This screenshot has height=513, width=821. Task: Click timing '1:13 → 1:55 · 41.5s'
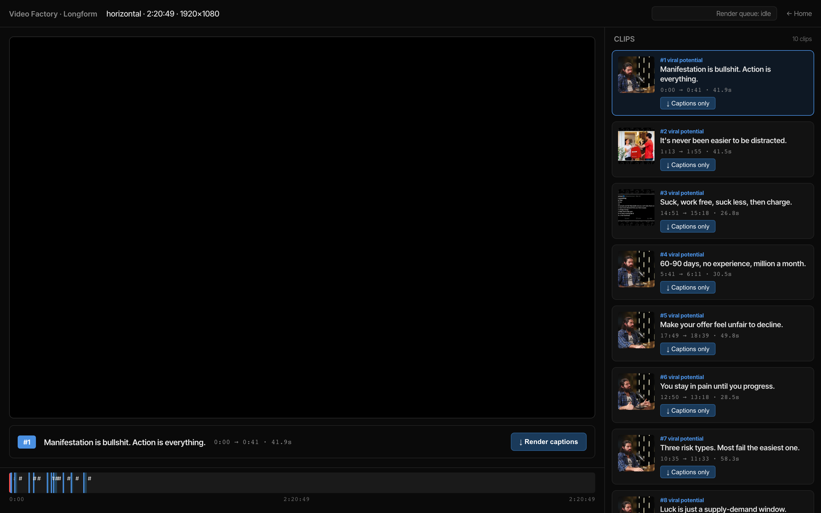point(696,152)
